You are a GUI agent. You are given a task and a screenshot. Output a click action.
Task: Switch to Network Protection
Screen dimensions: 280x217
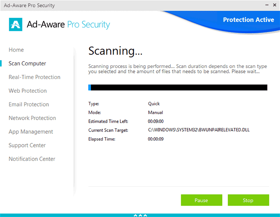point(32,118)
